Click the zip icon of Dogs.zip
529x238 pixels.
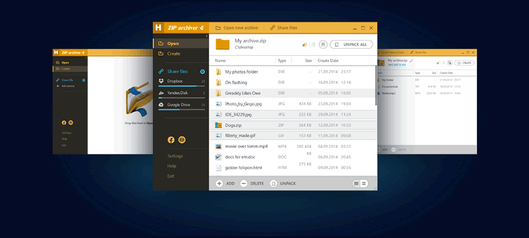tap(218, 125)
